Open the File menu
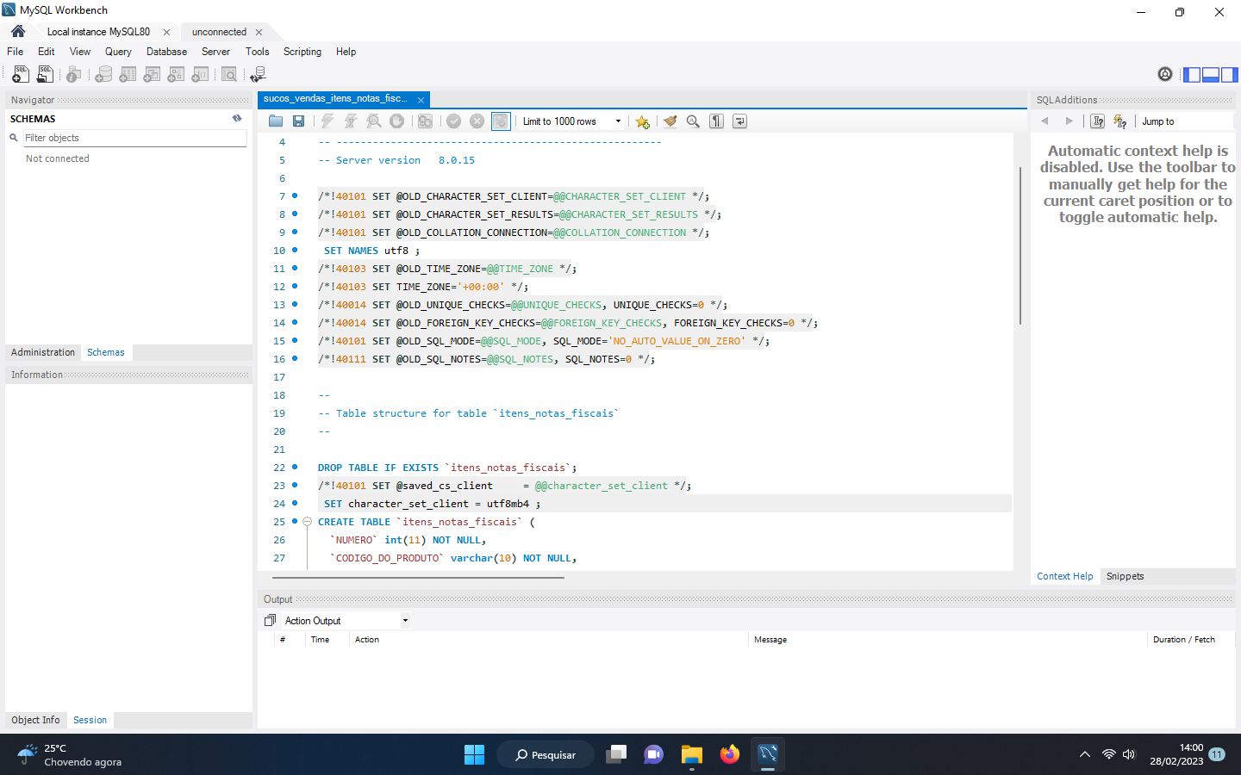1241x775 pixels. point(16,52)
